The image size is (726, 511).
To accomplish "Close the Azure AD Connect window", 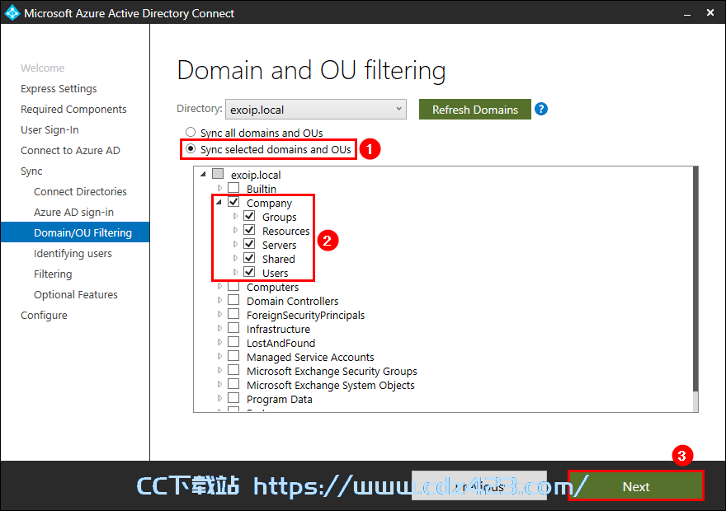I will click(x=710, y=13).
